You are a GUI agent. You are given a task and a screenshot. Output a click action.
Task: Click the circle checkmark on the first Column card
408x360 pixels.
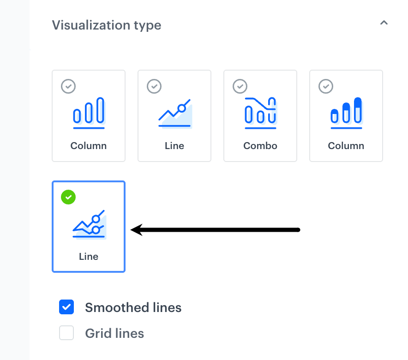click(68, 86)
